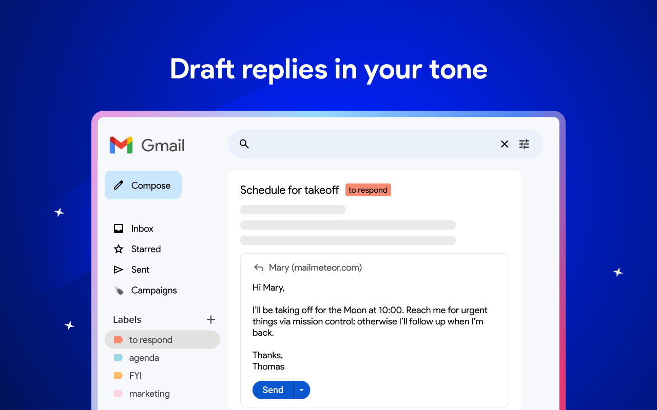Open the 'FYI' label
The width and height of the screenshot is (657, 410).
[x=134, y=375]
